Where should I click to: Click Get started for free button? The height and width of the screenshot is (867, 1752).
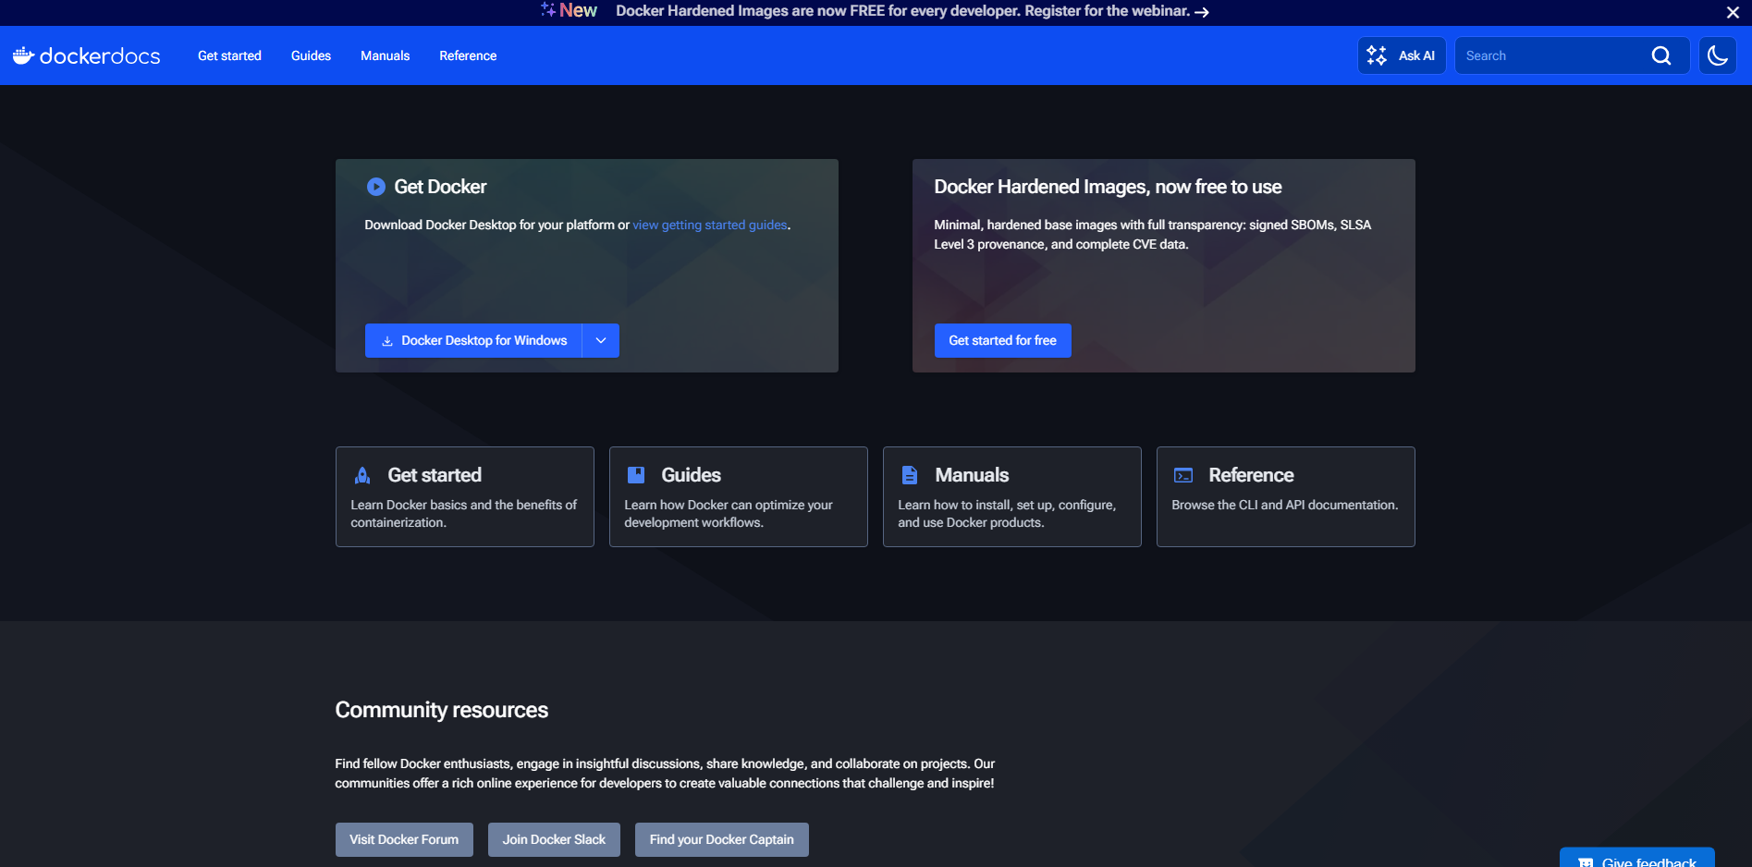pyautogui.click(x=1002, y=340)
